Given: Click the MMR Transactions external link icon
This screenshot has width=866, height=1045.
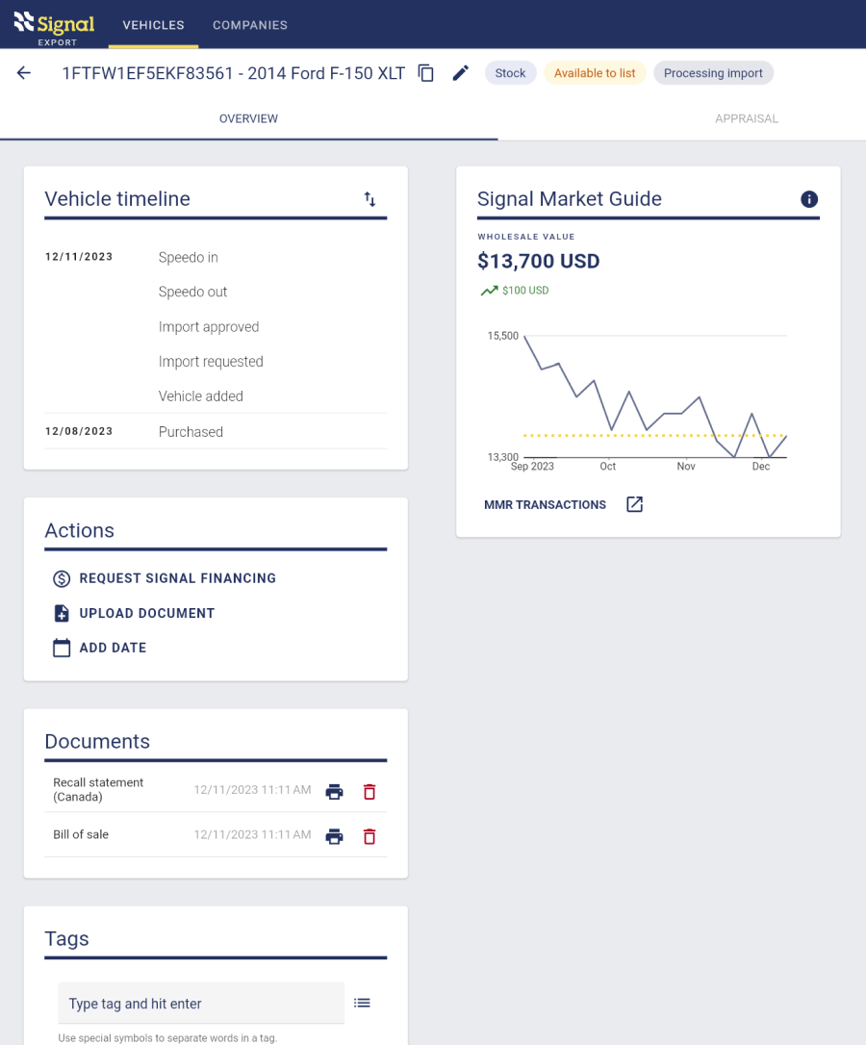Looking at the screenshot, I should pos(634,503).
